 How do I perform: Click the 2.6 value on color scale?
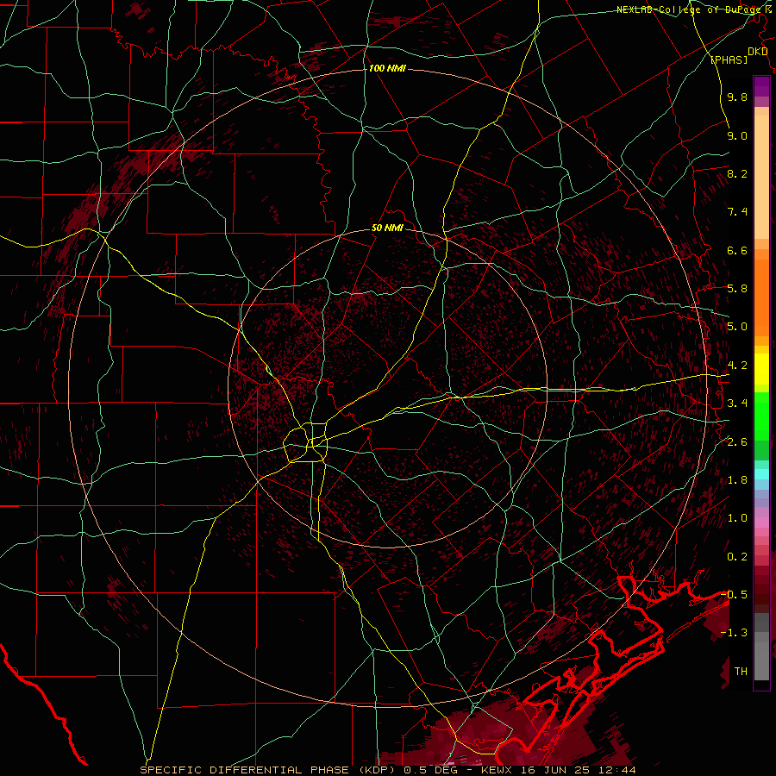coord(737,442)
